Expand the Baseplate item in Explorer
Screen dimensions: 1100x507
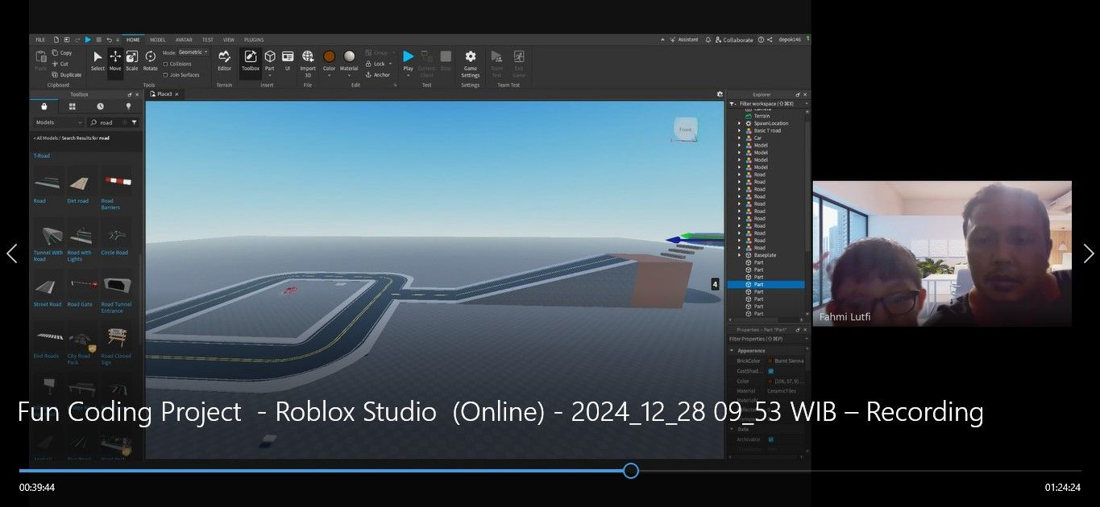tap(739, 255)
